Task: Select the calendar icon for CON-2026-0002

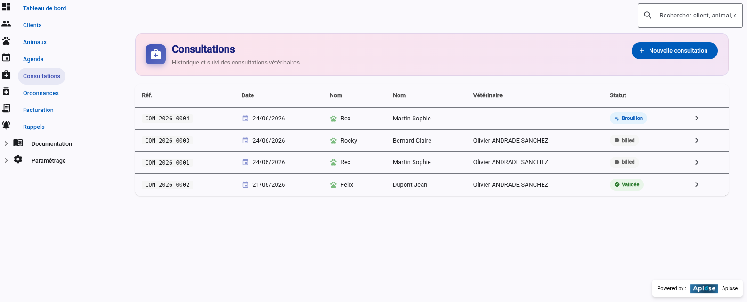Action: (245, 185)
